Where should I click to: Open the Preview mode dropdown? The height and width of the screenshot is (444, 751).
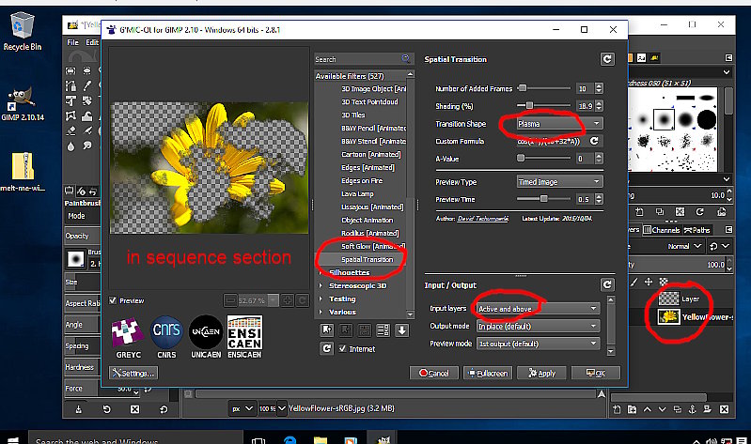click(538, 344)
